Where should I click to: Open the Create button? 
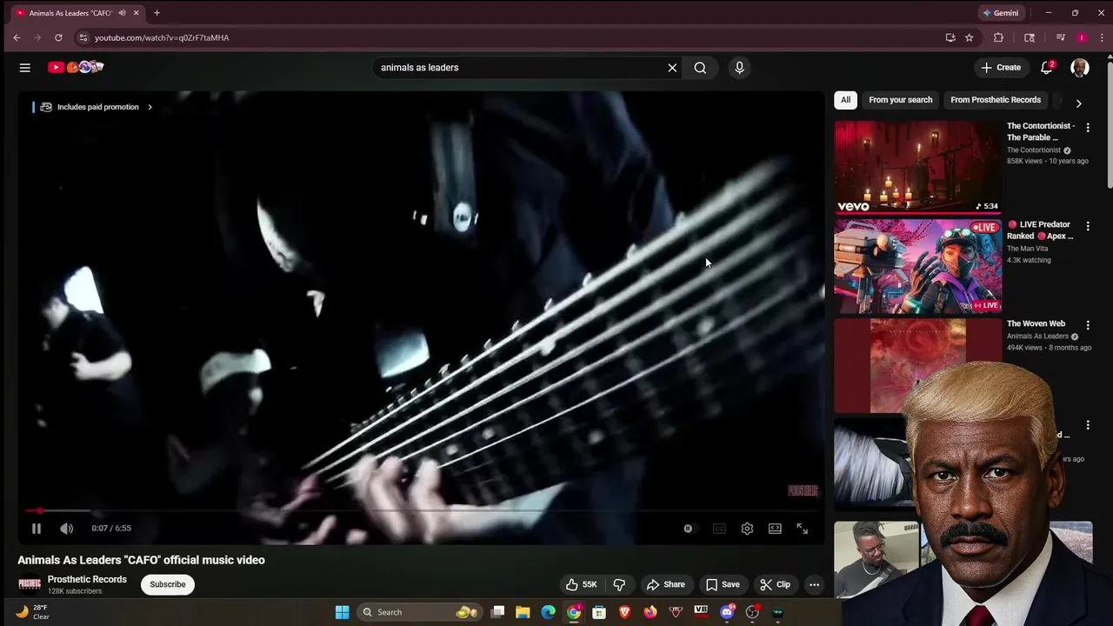(x=1001, y=68)
